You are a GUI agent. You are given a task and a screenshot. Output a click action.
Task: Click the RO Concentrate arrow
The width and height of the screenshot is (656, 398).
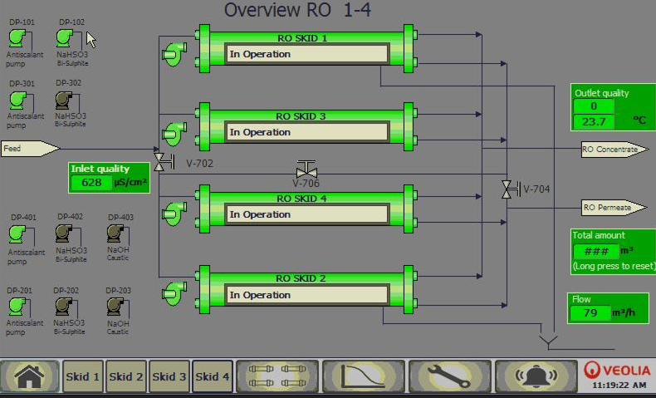pos(615,150)
